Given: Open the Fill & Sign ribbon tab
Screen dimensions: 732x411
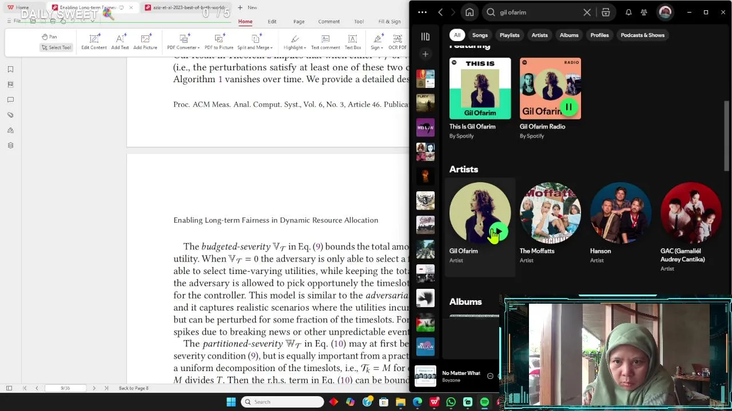Looking at the screenshot, I should (x=389, y=22).
